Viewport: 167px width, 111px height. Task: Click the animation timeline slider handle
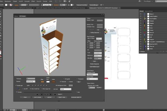pyautogui.click(x=72, y=92)
